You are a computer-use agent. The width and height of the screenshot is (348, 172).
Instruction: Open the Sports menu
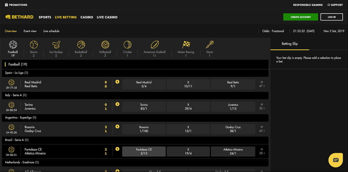click(45, 17)
